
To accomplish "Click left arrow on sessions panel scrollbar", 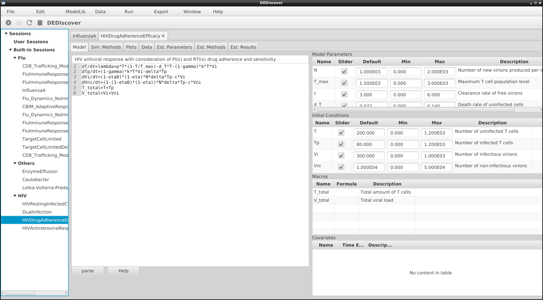I will tap(3, 293).
